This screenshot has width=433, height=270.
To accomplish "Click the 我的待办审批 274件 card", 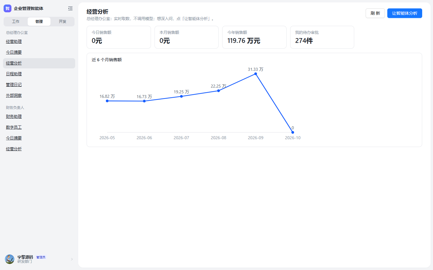I will pos(322,37).
